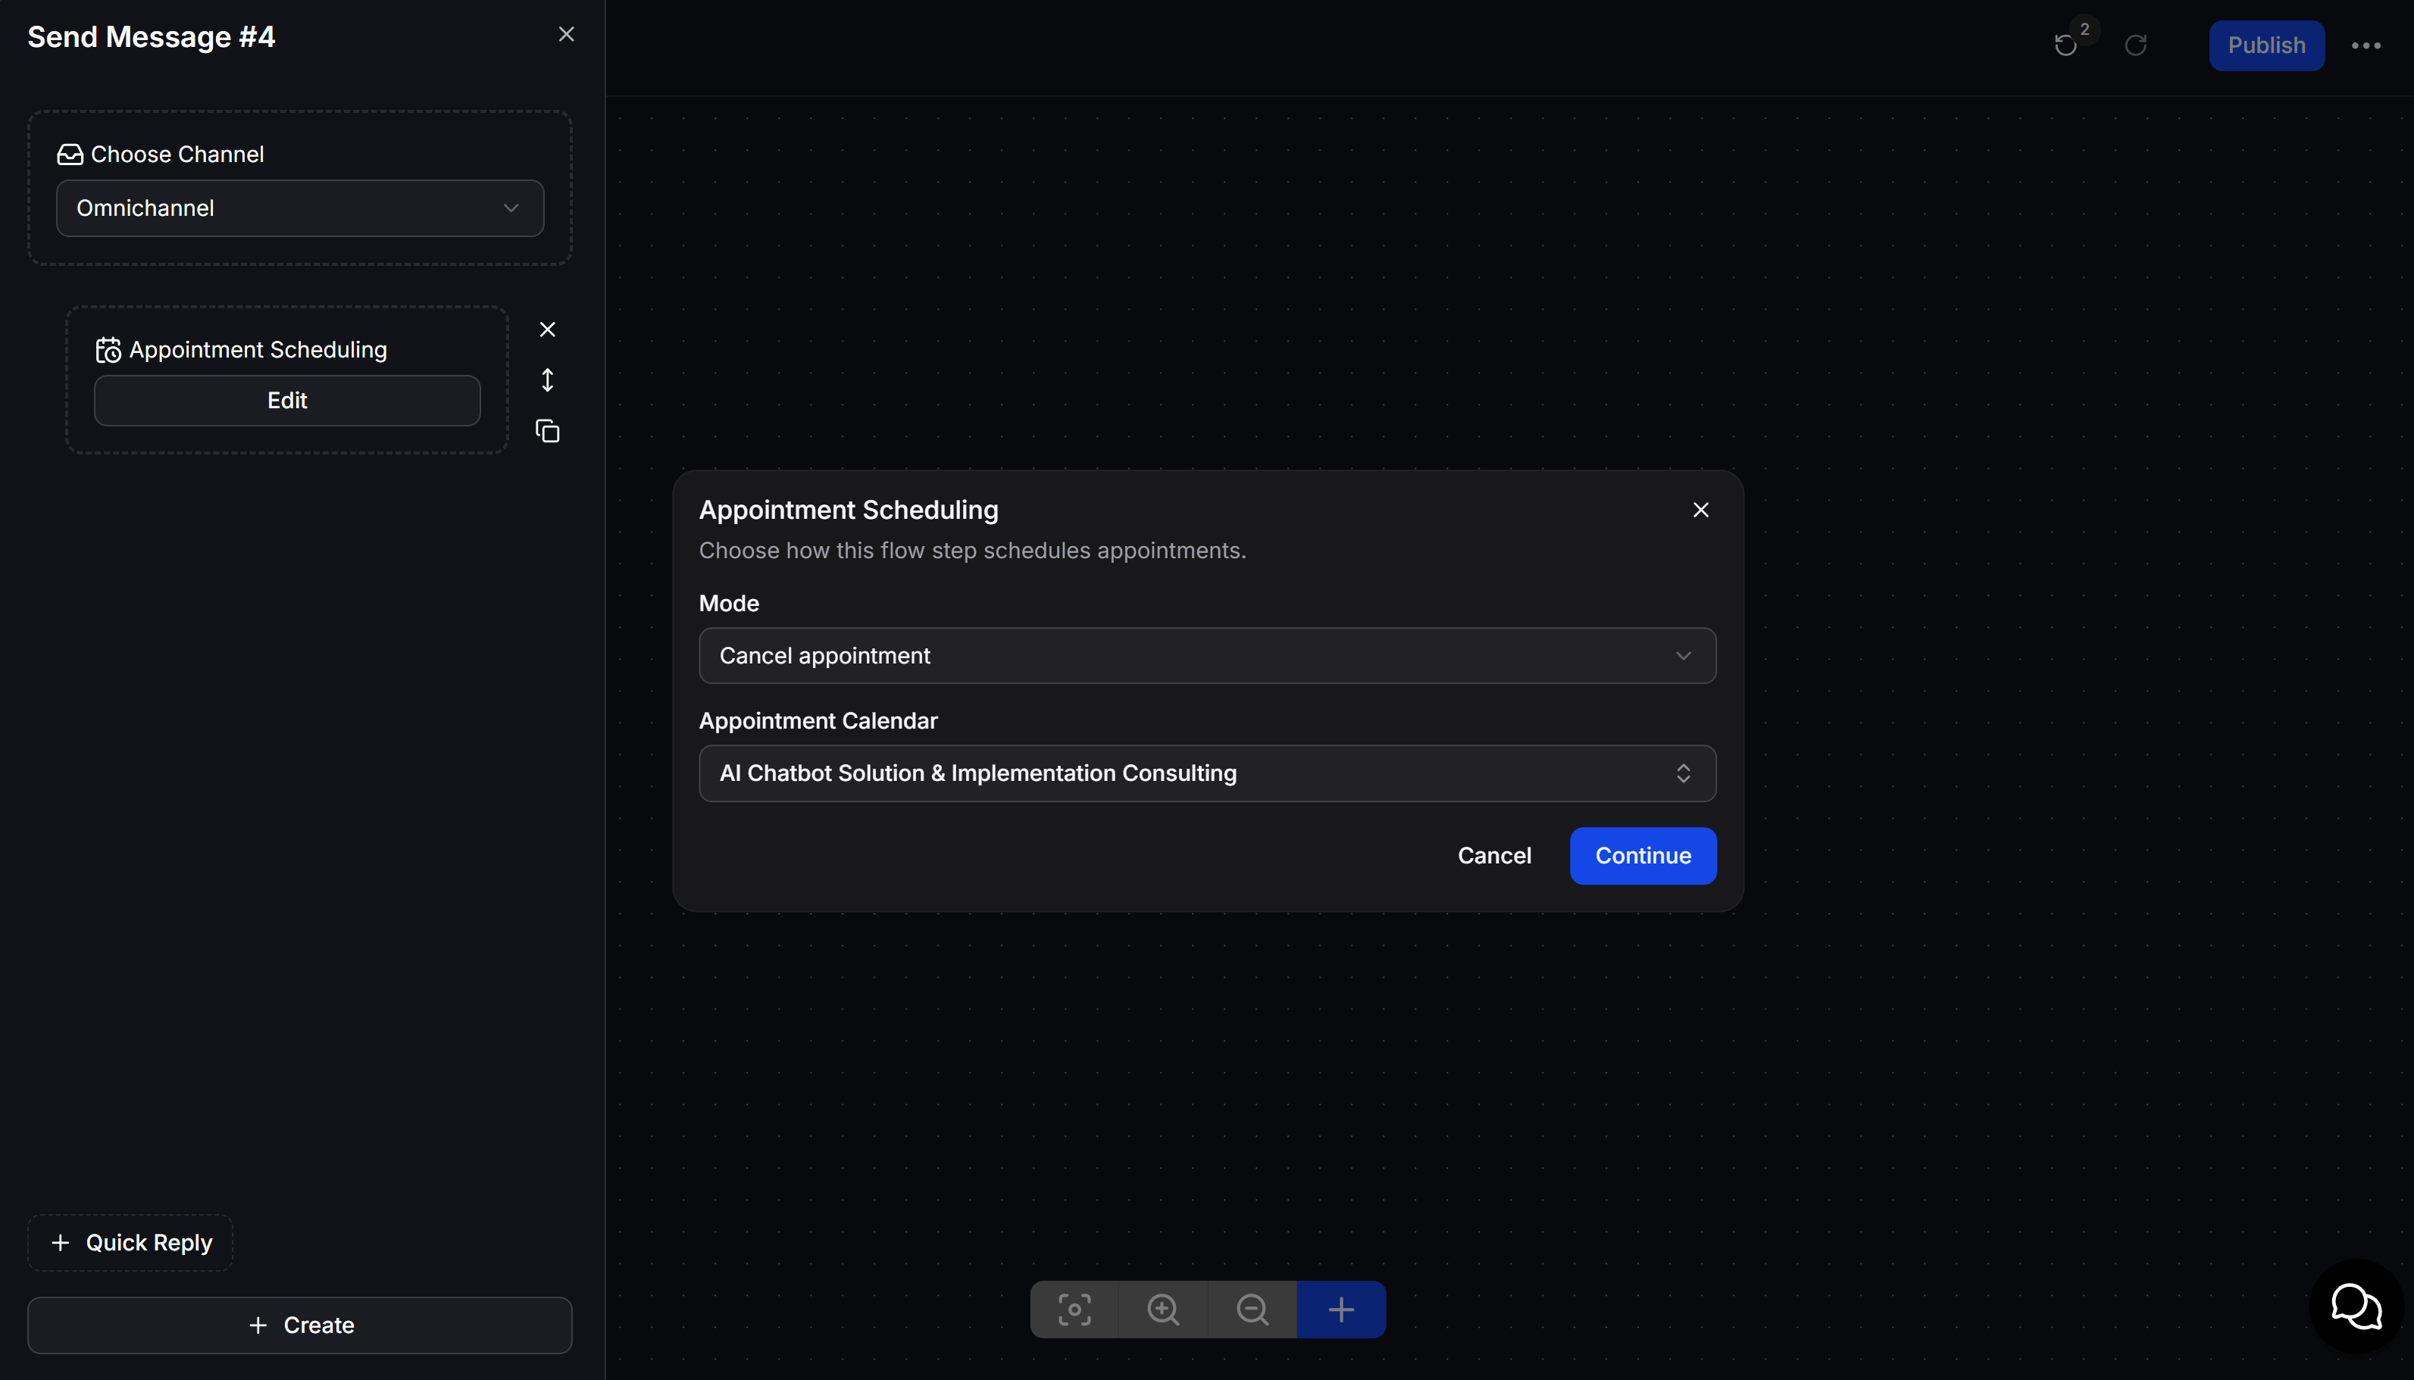Click the Mode dropdown chevron arrow

[1683, 656]
